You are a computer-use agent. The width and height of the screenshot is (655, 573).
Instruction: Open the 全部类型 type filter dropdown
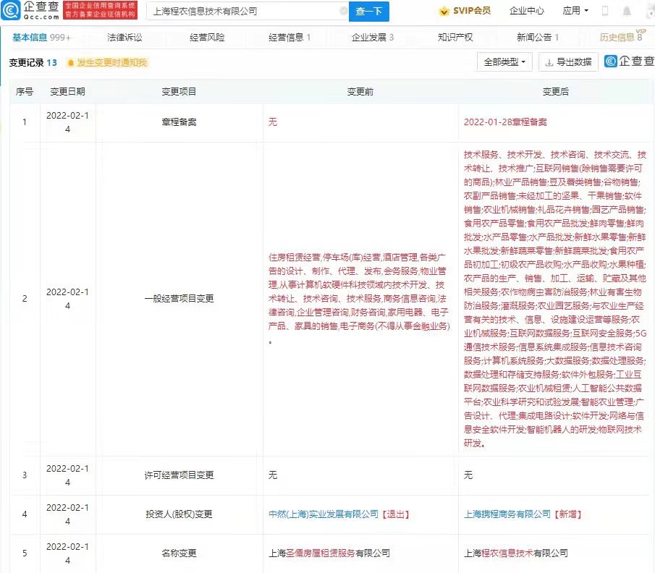pyautogui.click(x=504, y=62)
